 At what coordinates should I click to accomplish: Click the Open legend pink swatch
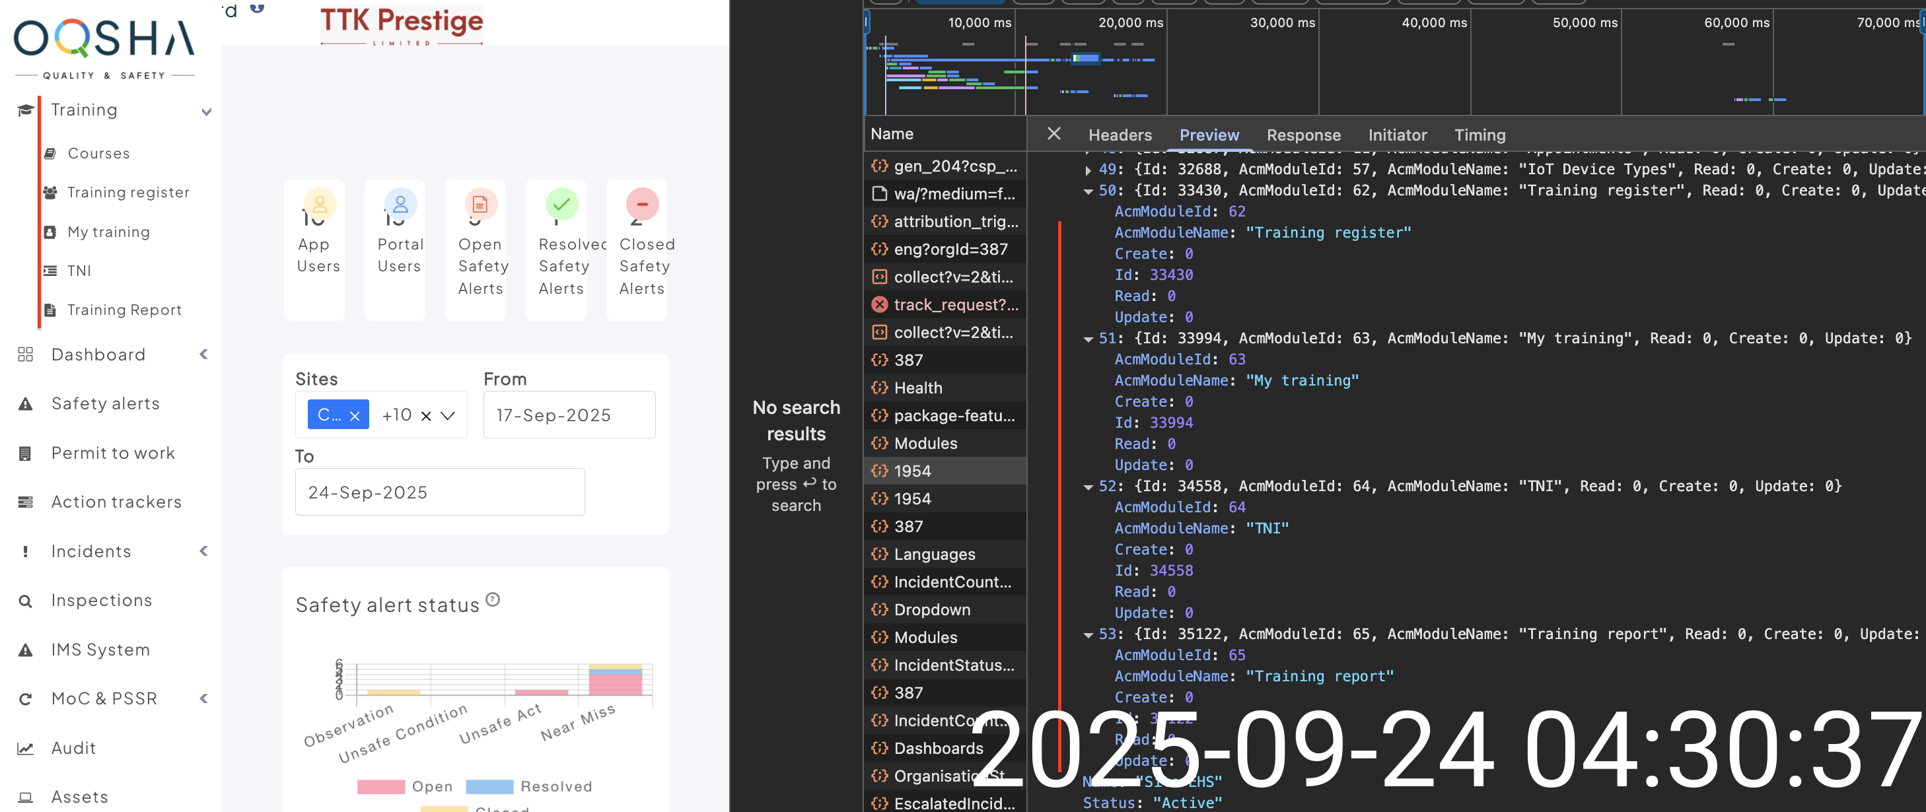[x=380, y=786]
